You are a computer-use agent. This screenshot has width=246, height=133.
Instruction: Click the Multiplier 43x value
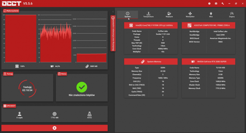[x=163, y=52]
